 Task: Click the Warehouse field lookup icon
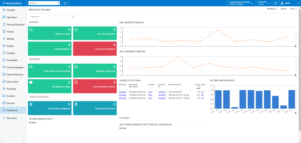tap(73, 17)
